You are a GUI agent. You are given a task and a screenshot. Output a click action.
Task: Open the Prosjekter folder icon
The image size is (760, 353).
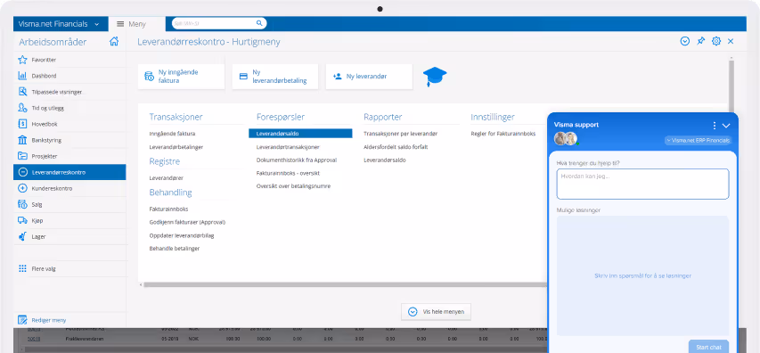(x=22, y=156)
